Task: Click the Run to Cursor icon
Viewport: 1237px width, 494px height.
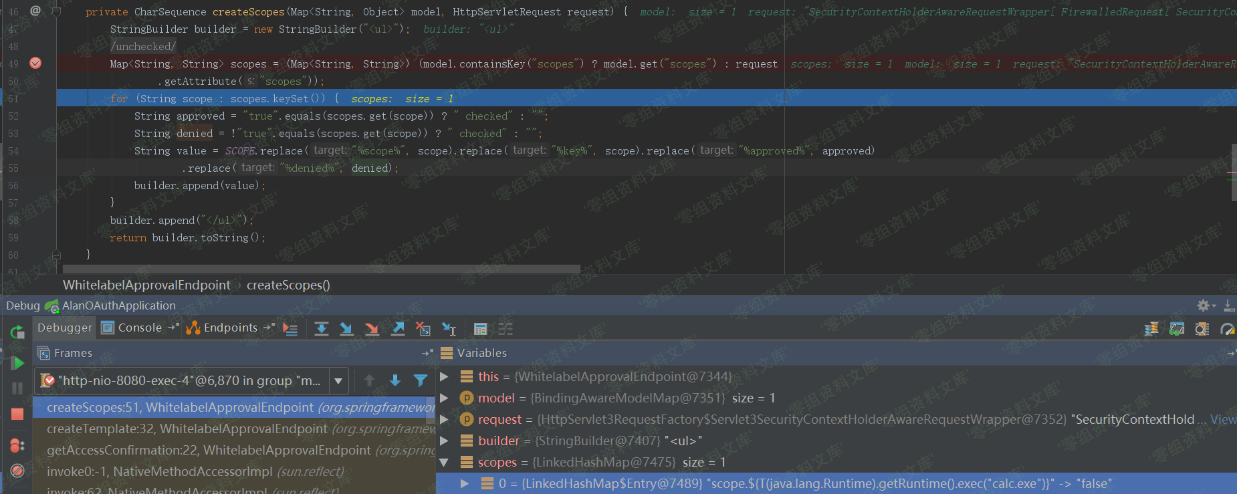Action: click(449, 328)
